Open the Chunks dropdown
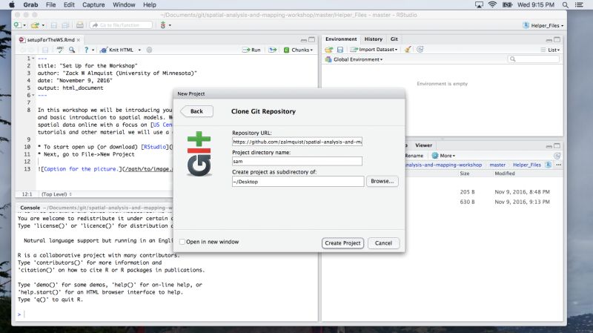 [299, 50]
